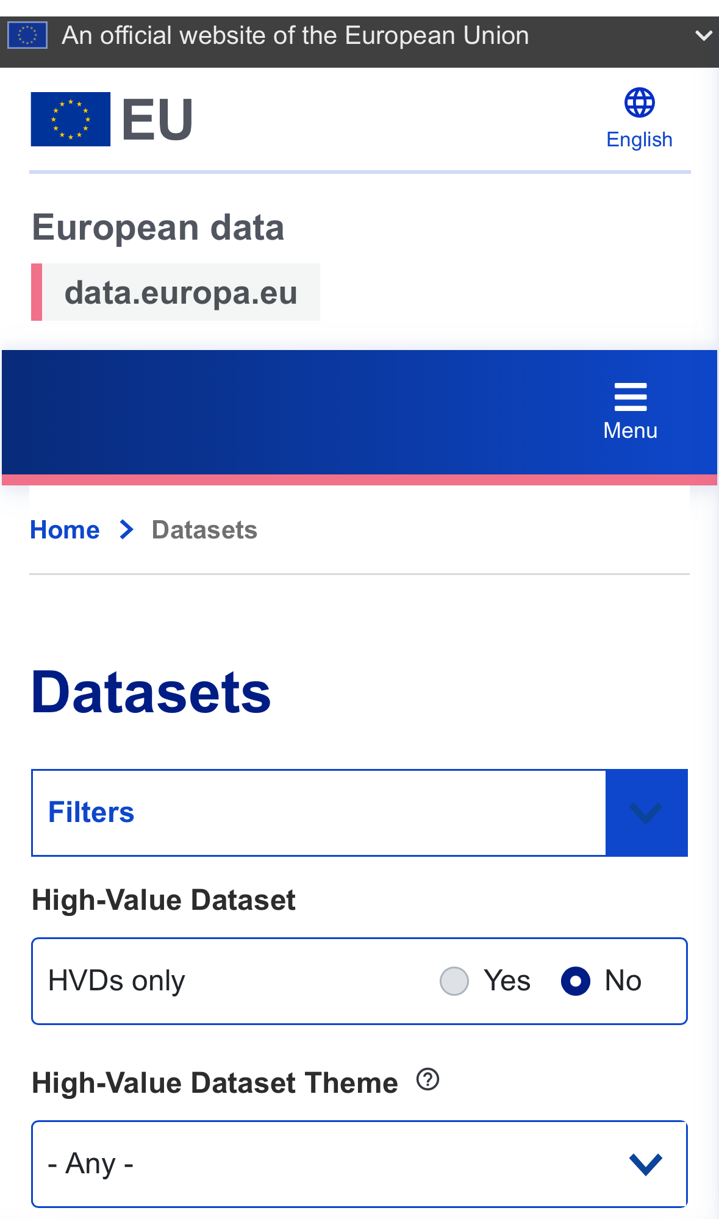Expand the Filters section chevron button
This screenshot has width=719, height=1219.
pos(646,813)
